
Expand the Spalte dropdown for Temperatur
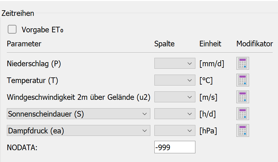175,80
